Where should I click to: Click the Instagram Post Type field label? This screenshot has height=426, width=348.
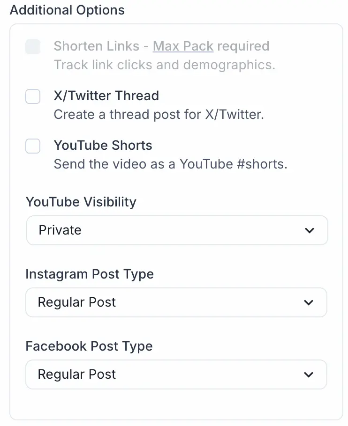tap(89, 274)
